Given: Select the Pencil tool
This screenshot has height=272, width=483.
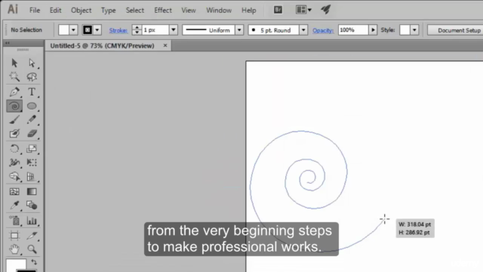Looking at the screenshot, I should pyautogui.click(x=32, y=119).
